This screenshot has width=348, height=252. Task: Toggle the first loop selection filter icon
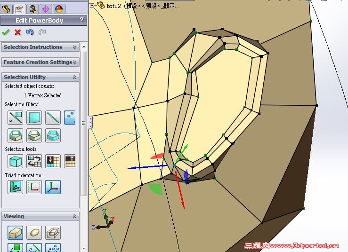(x=15, y=135)
